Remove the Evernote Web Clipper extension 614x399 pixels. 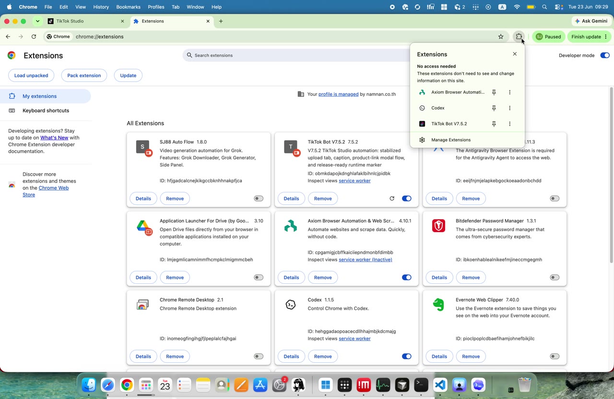click(471, 356)
